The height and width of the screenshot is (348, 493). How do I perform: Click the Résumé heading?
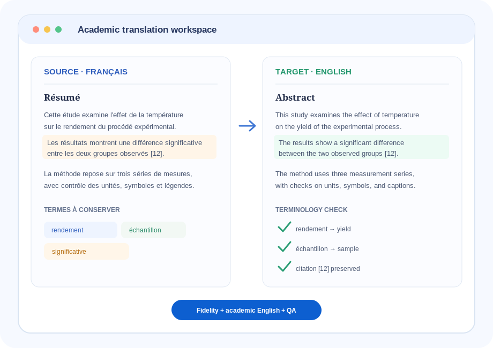[x=62, y=97]
